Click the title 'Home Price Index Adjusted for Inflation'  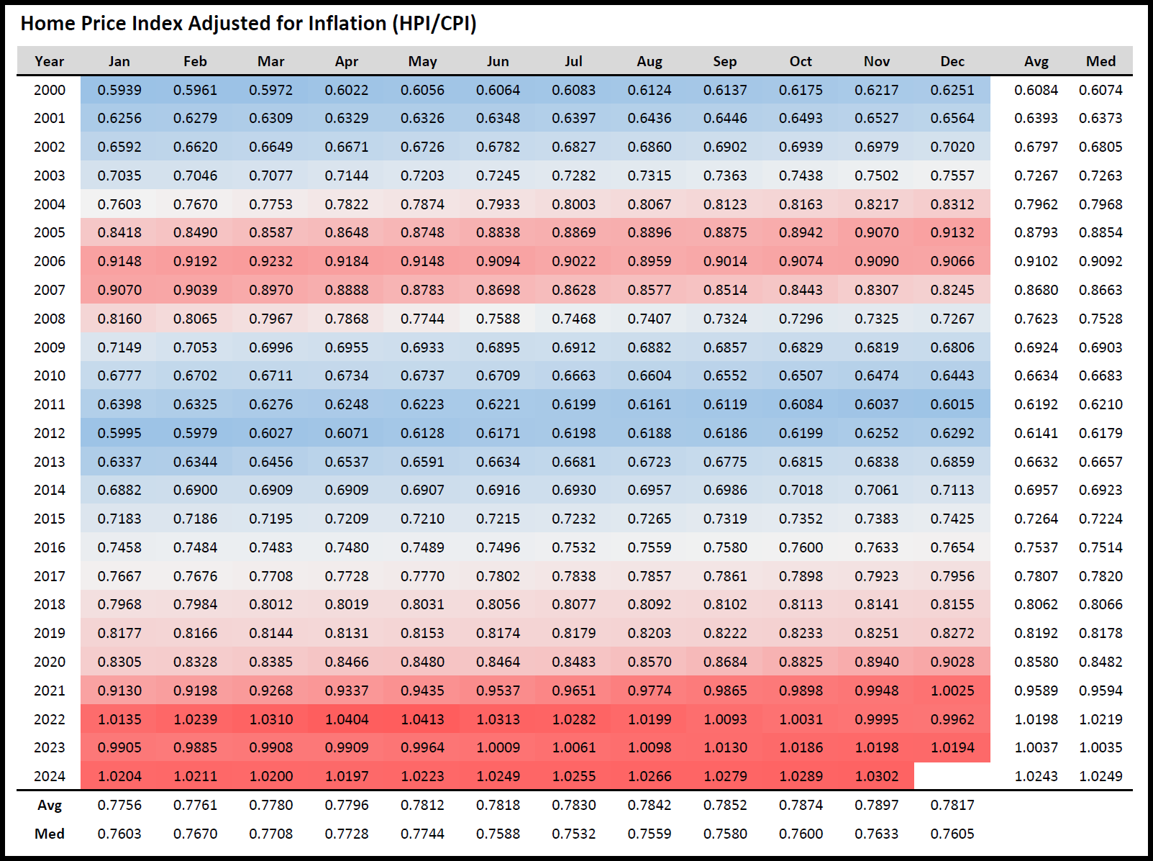click(x=248, y=24)
